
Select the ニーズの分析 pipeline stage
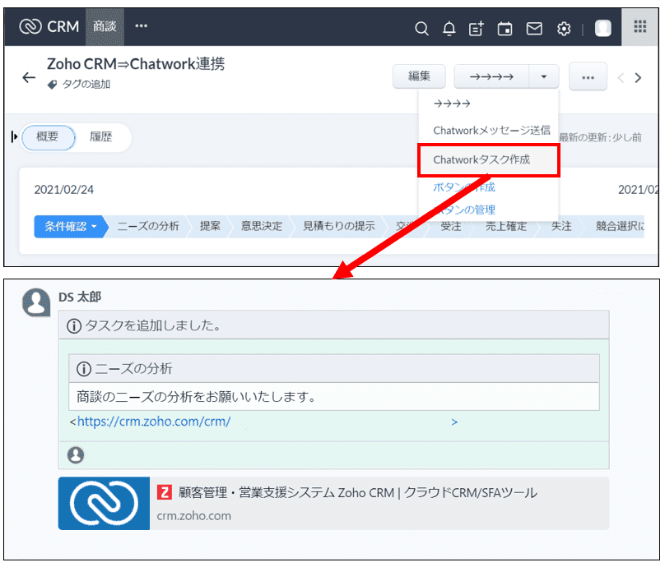coord(148,226)
